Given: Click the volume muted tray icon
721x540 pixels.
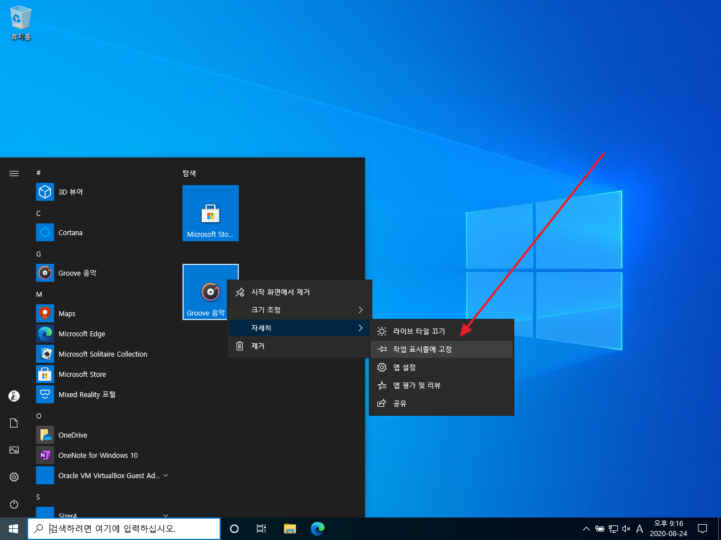Looking at the screenshot, I should point(626,529).
